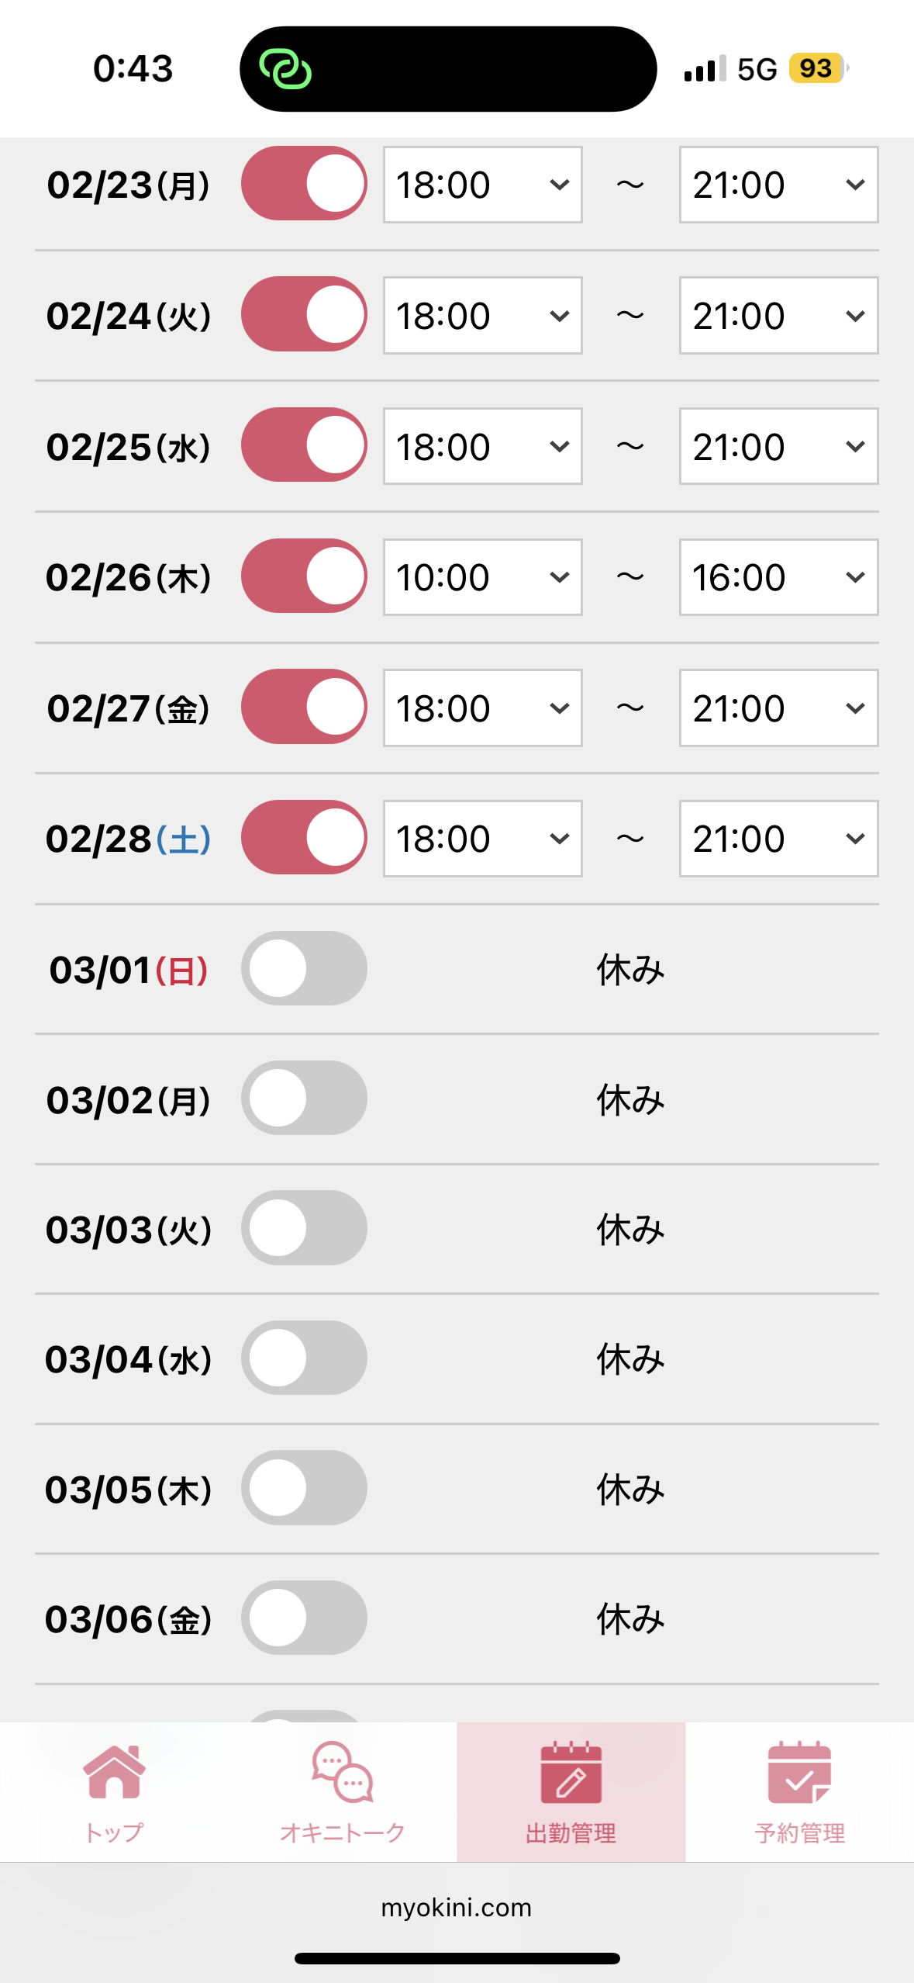Switch on the 03/04 Wednesday toggle
Image resolution: width=914 pixels, height=1983 pixels.
pyautogui.click(x=304, y=1358)
